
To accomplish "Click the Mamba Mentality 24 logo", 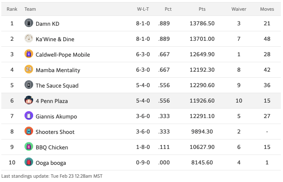I will [29, 70].
